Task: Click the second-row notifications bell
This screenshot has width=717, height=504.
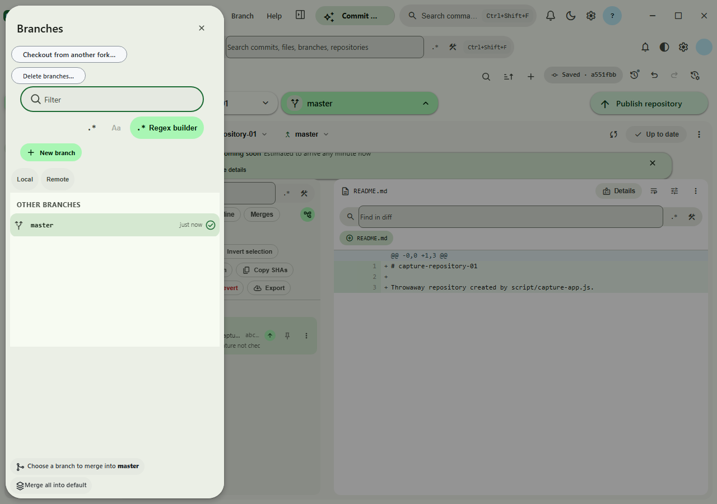Action: pos(645,47)
